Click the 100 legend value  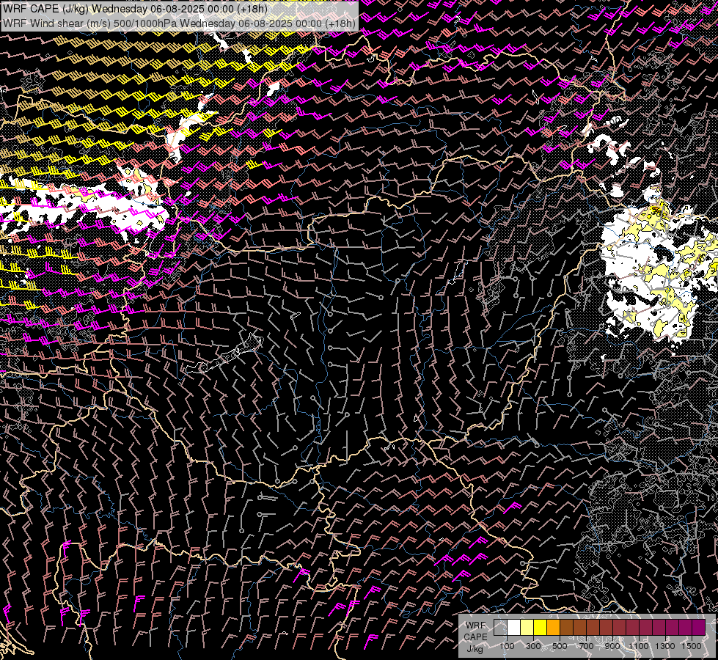[507, 646]
